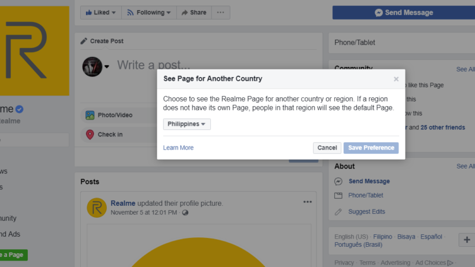Switch language to Português (Brasil)
475x267 pixels.
359,244
